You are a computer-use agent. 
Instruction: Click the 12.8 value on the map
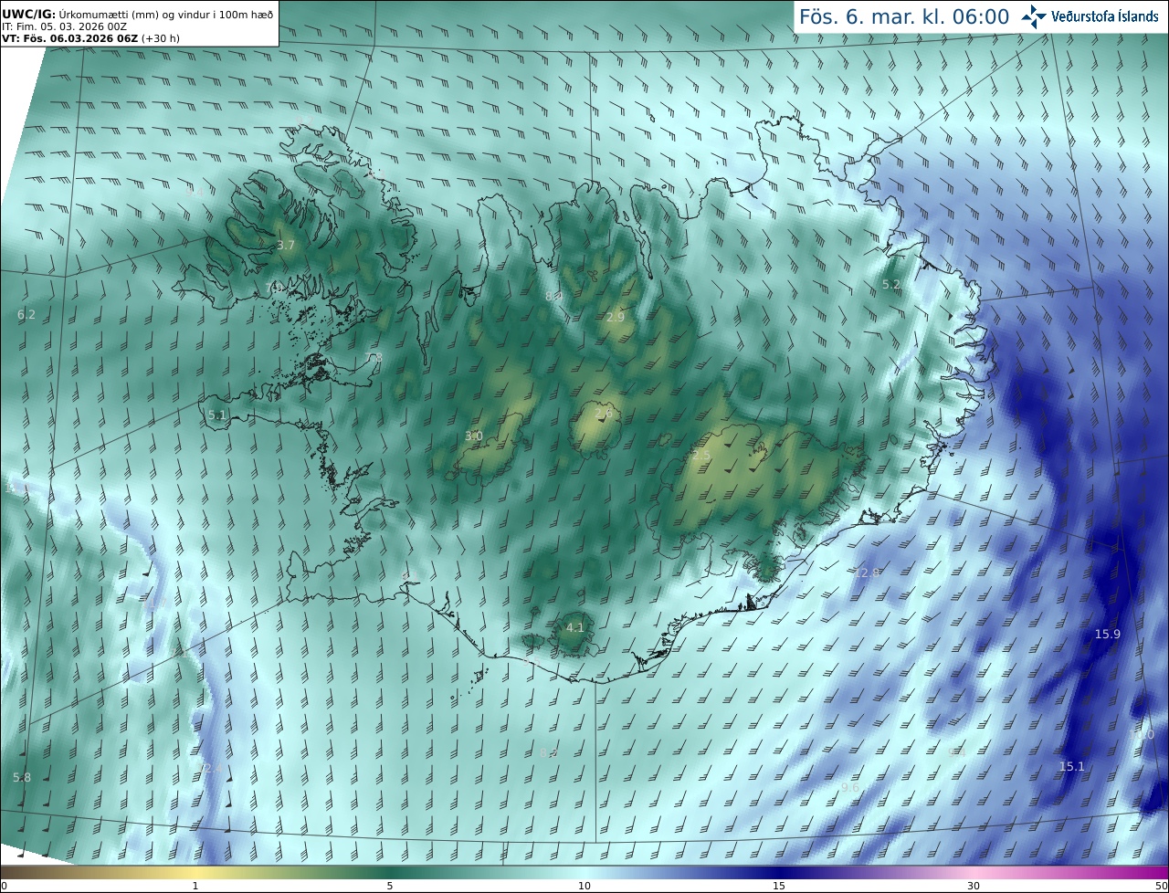click(x=867, y=573)
